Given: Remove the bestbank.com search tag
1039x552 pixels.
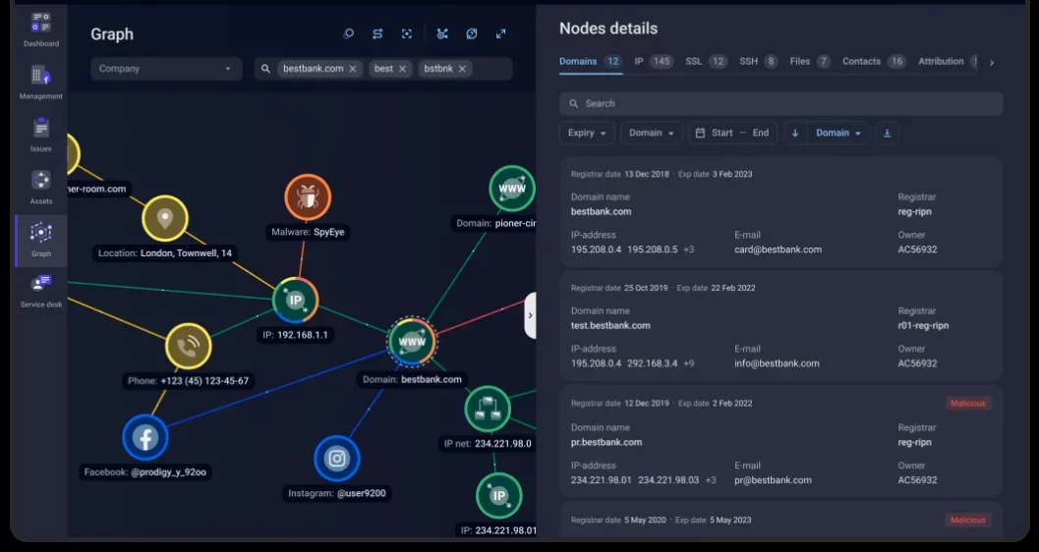Looking at the screenshot, I should (x=353, y=69).
